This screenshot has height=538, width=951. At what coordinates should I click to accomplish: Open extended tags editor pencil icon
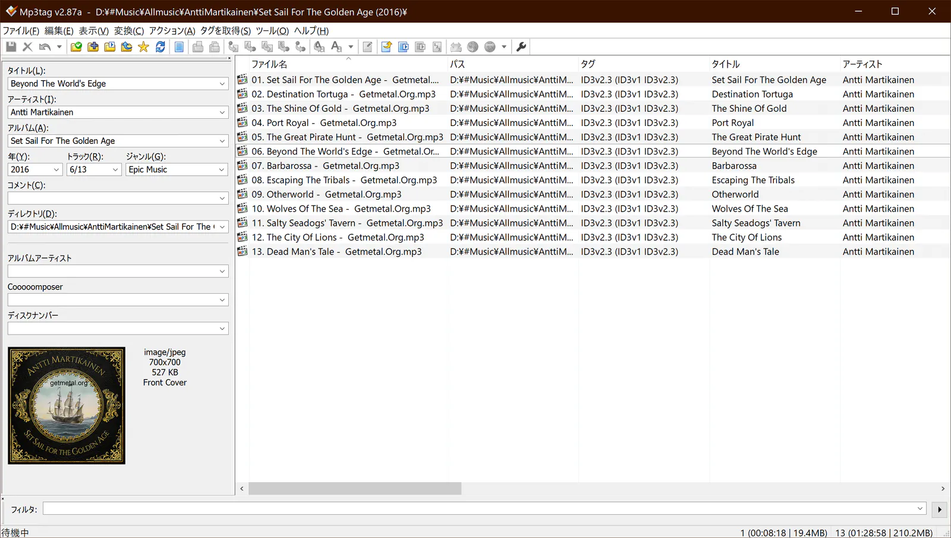tap(368, 47)
